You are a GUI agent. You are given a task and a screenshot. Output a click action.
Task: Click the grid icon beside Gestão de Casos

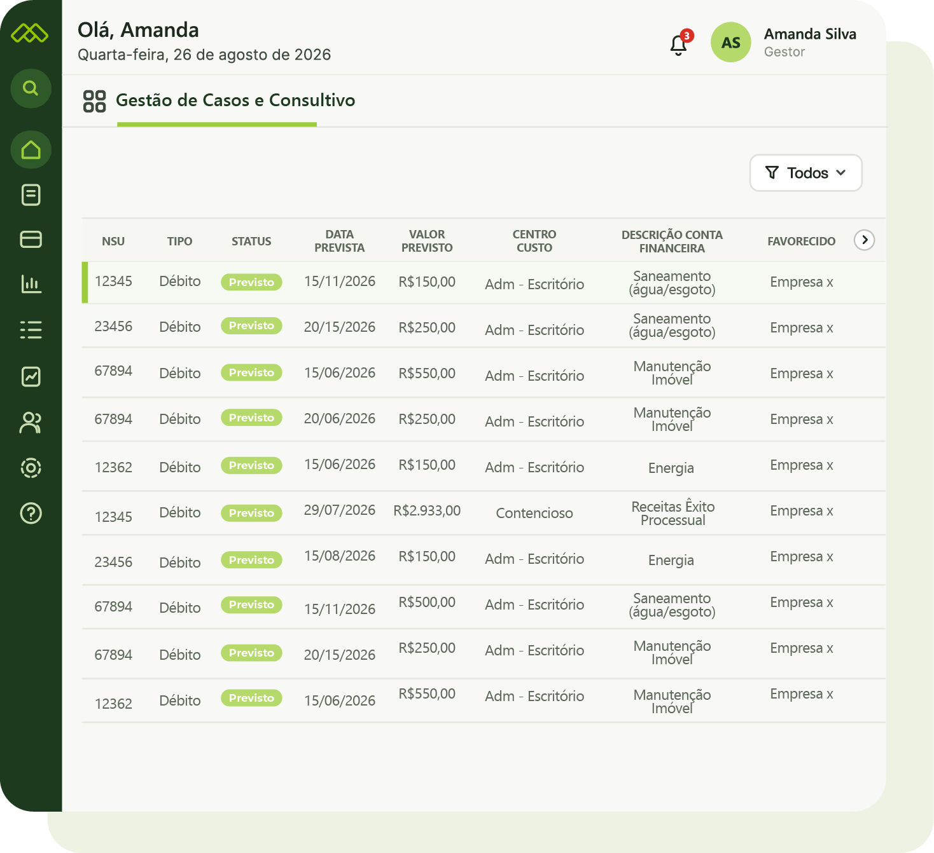click(x=94, y=101)
